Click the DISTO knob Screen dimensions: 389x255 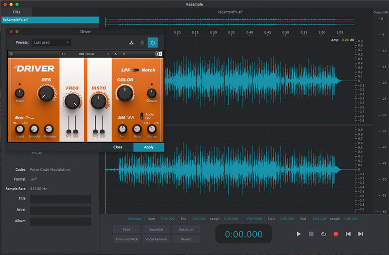[x=98, y=101]
